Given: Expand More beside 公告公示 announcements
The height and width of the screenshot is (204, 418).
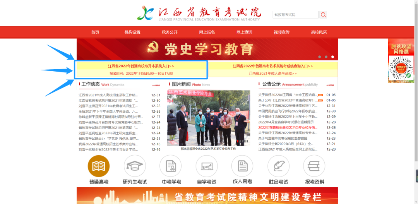Looking at the screenshot, I should coord(330,85).
